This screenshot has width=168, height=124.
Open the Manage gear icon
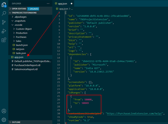pyautogui.click(x=4, y=120)
